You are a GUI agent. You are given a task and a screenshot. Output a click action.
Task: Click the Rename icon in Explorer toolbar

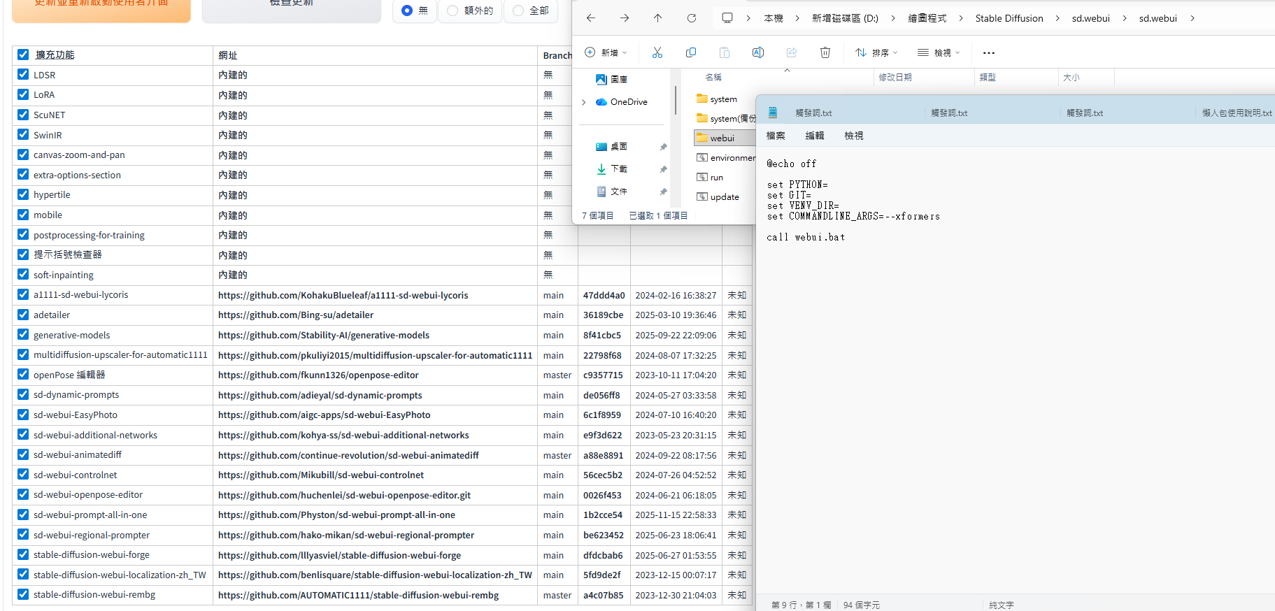coord(757,52)
